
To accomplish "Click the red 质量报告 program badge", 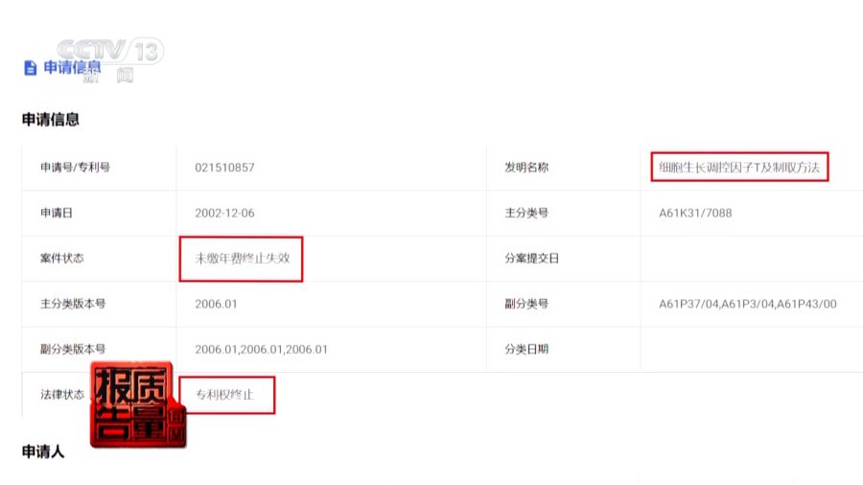I will click(134, 406).
